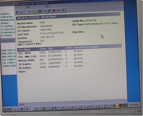
Task: Click the Ready status bar text
Action: coord(22,105)
